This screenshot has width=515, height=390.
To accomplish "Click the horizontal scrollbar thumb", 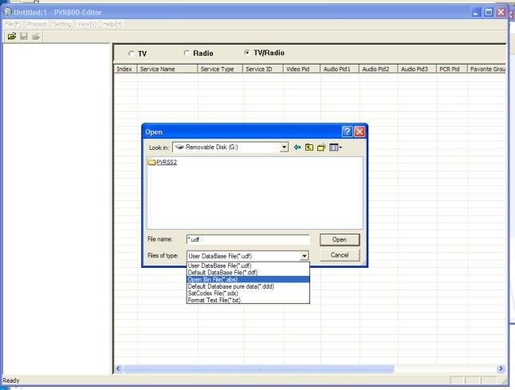I will [258, 368].
